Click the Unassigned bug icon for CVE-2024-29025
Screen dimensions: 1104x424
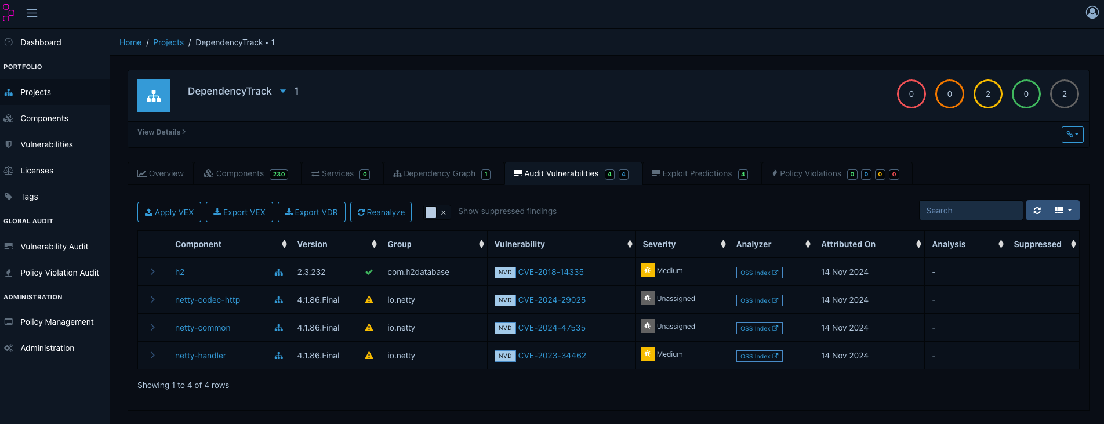click(x=647, y=298)
